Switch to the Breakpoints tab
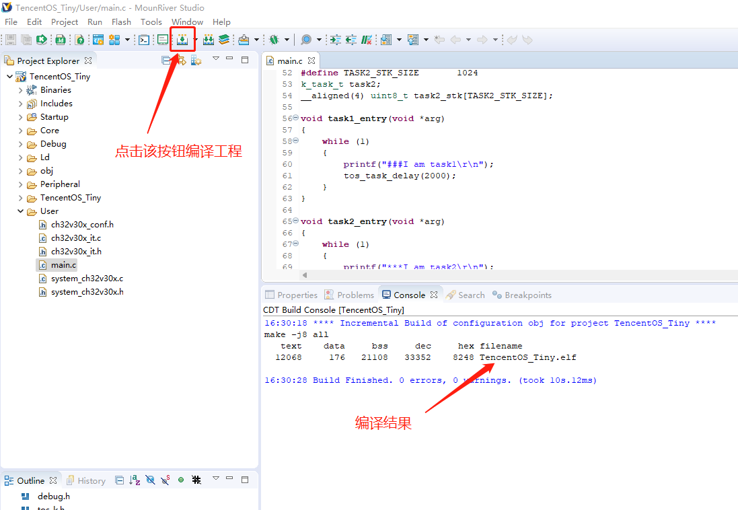 point(521,295)
